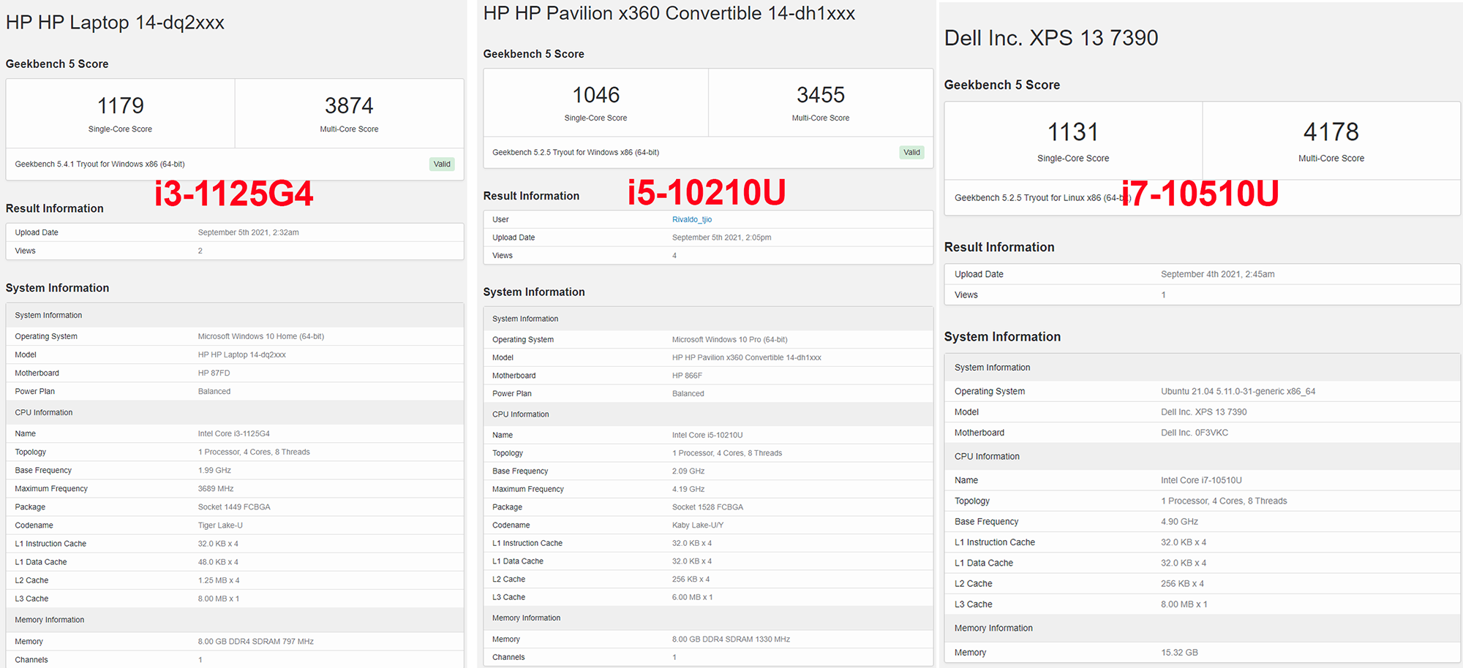Select the heading 'HP HP Laptop 14-dq2xxx'

tap(115, 23)
